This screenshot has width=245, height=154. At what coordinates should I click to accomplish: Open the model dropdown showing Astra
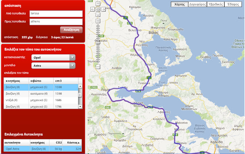[x=53, y=66]
